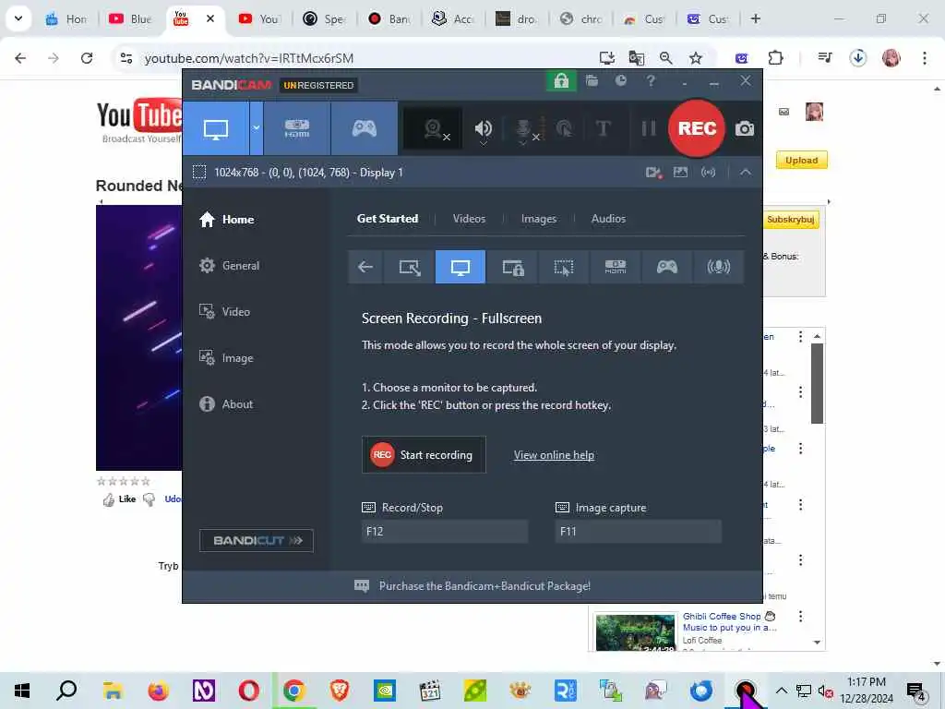The height and width of the screenshot is (709, 945).
Task: Select game mode in Get Started row
Action: (x=666, y=267)
